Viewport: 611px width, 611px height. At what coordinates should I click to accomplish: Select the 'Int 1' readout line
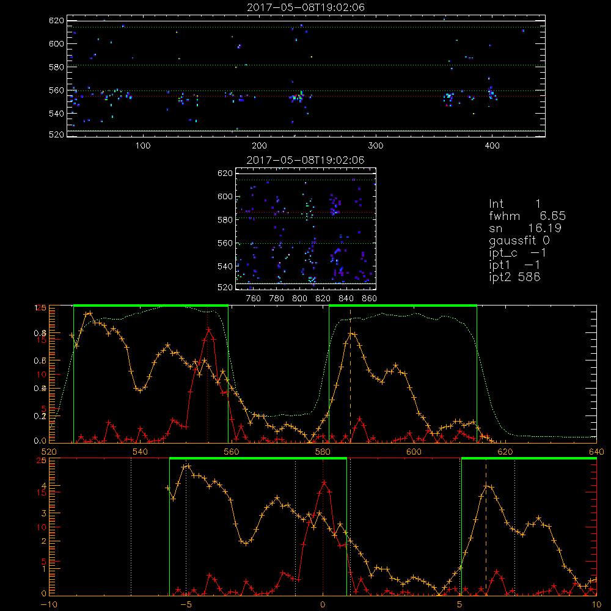click(x=515, y=204)
